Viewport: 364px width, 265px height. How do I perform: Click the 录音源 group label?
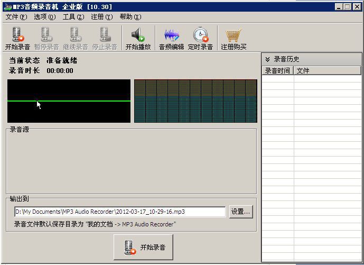coord(19,129)
